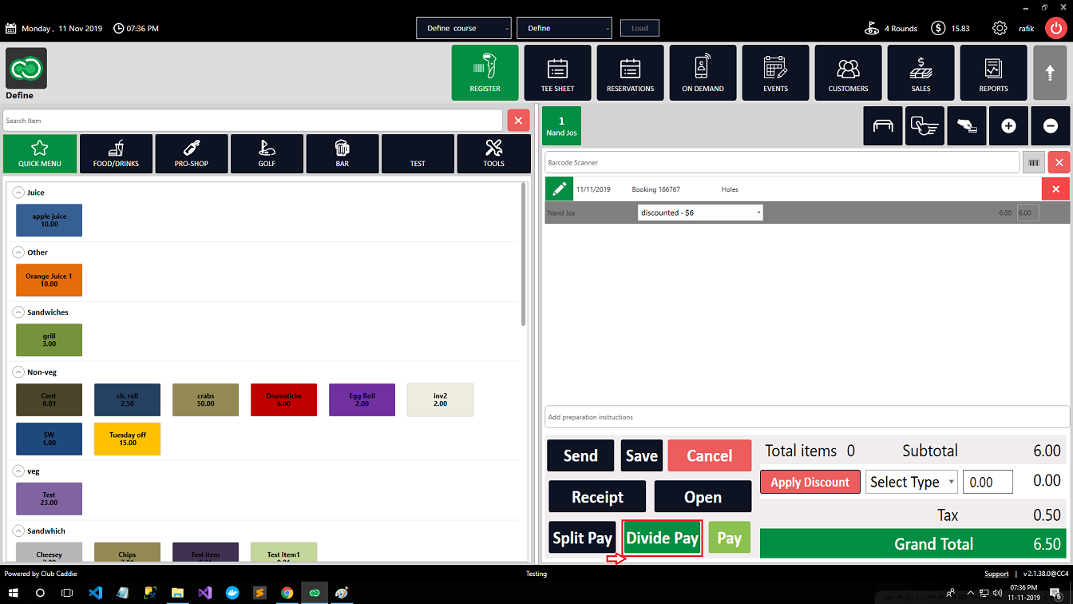1073x604 pixels.
Task: Click the dollar 15.83 sales indicator
Action: 950,28
